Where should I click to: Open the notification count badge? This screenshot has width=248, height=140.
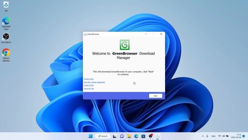click(x=244, y=136)
